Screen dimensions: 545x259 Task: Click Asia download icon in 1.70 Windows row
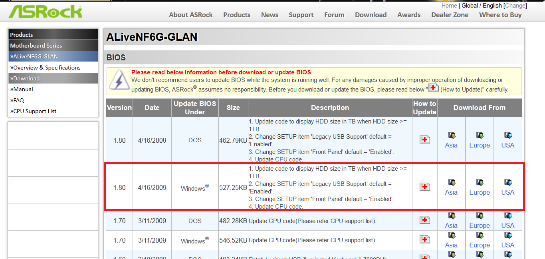(x=452, y=235)
